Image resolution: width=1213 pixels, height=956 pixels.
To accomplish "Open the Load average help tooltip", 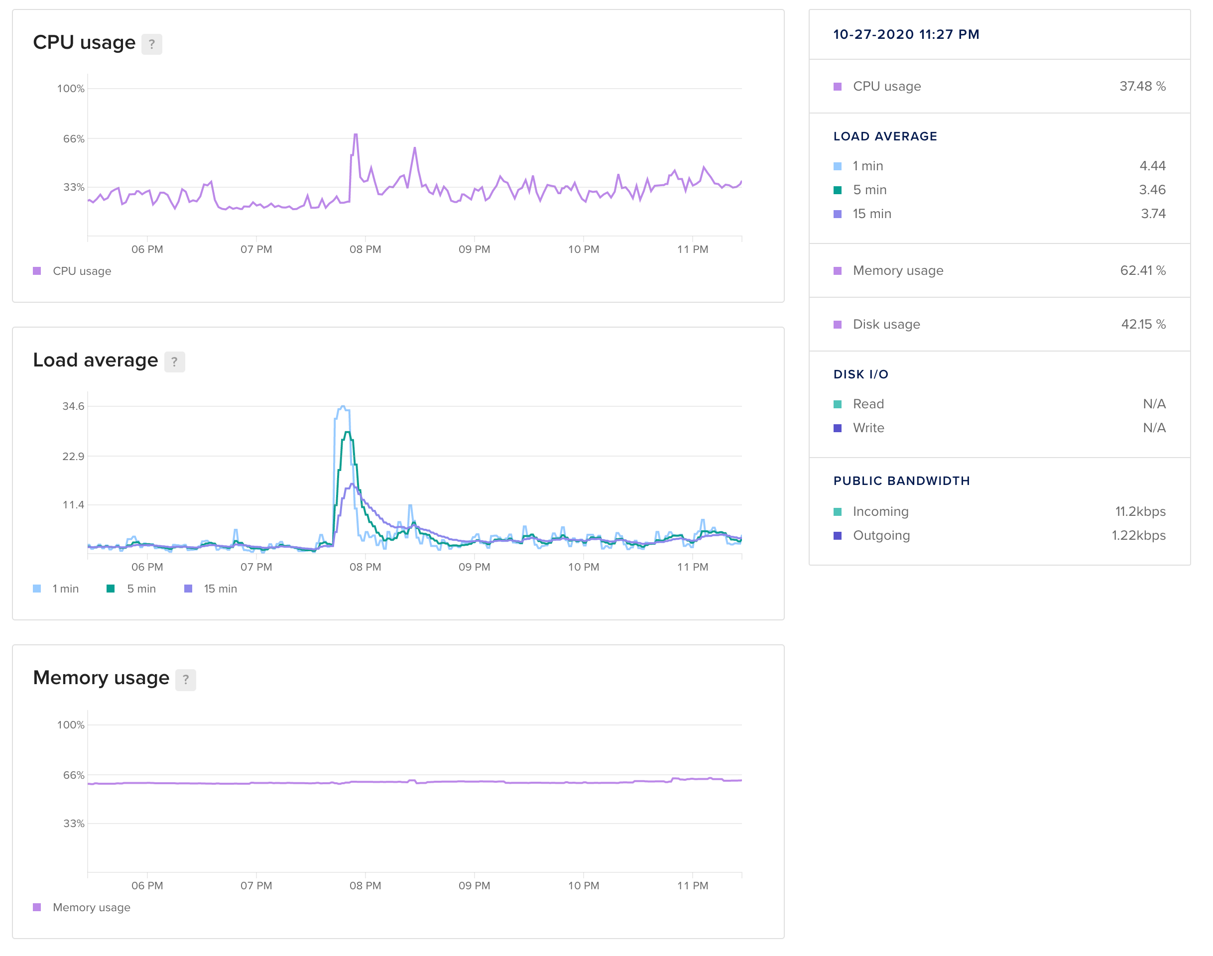I will 174,361.
